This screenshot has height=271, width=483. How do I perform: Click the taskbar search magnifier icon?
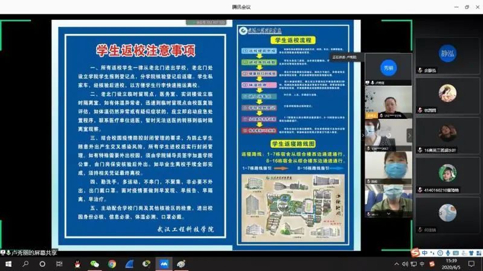click(25, 264)
